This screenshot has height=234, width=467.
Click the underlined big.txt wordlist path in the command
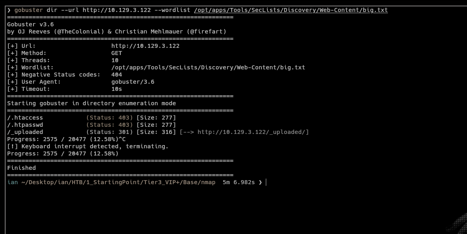point(291,10)
